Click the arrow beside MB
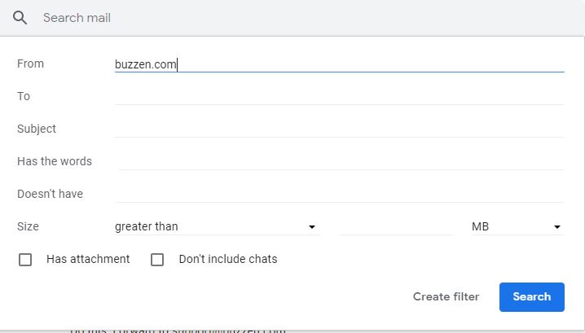Viewport: 585px width, 333px height. pyautogui.click(x=557, y=227)
